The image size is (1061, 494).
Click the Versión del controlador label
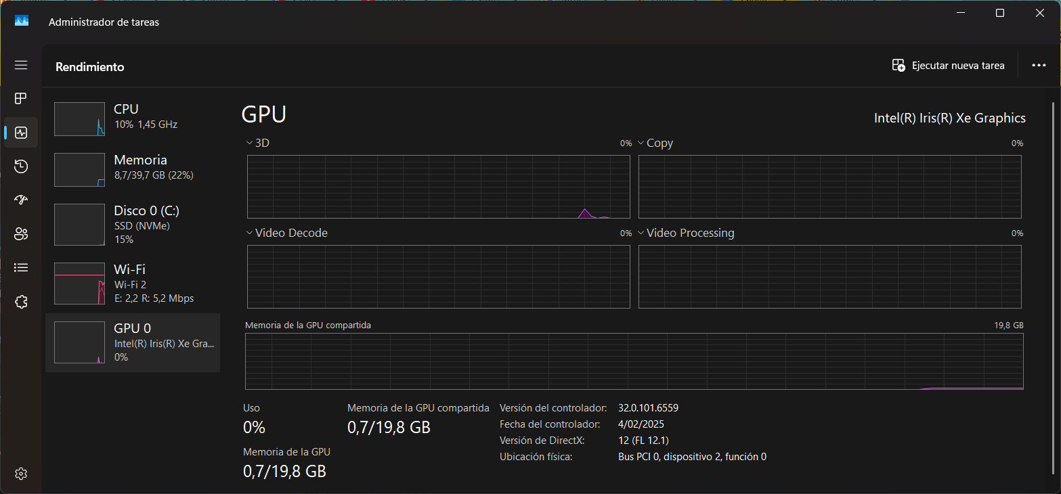pyautogui.click(x=553, y=408)
